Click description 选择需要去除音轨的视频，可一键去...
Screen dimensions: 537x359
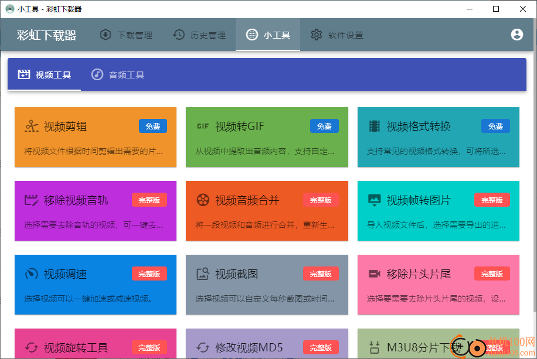(93, 225)
